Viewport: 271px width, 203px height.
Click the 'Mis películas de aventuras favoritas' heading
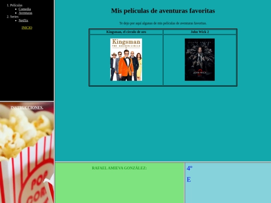tap(163, 11)
